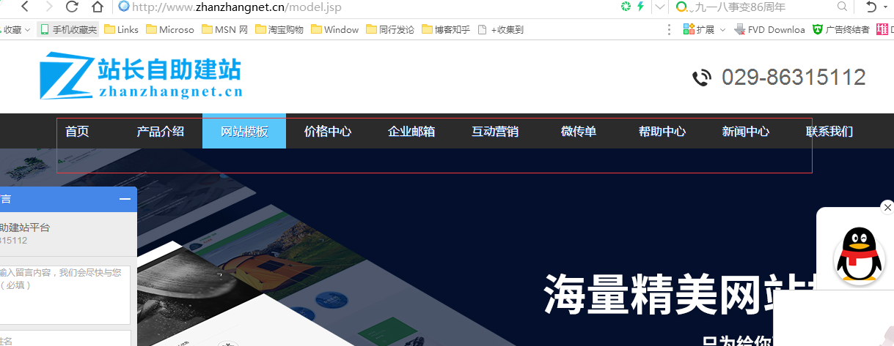Open 手机收藏夹 bookmark
Viewport: 894px width, 346px height.
pyautogui.click(x=68, y=30)
